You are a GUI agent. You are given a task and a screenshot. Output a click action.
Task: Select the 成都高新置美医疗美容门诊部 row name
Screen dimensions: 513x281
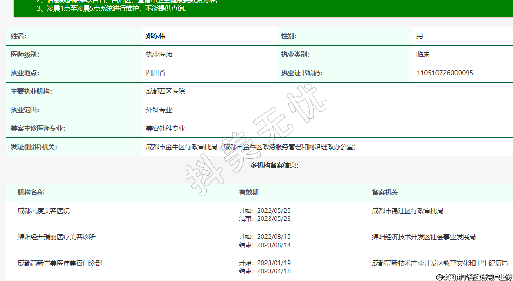[x=60, y=263]
